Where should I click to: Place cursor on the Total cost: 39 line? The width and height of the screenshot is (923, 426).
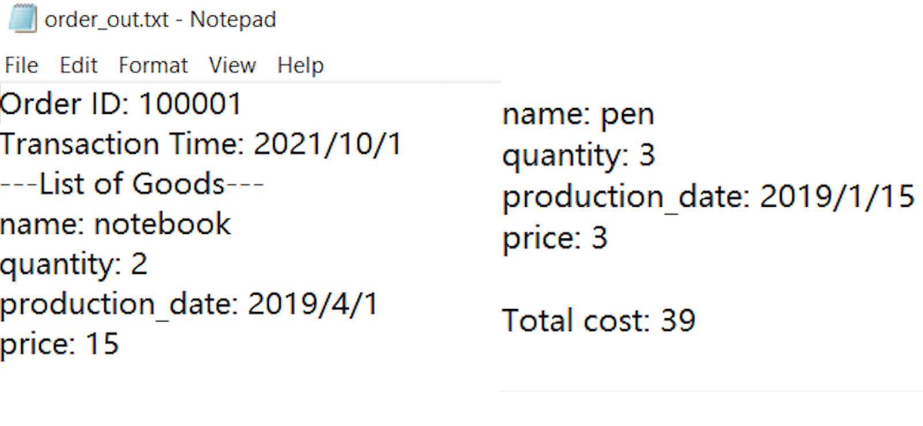click(598, 320)
